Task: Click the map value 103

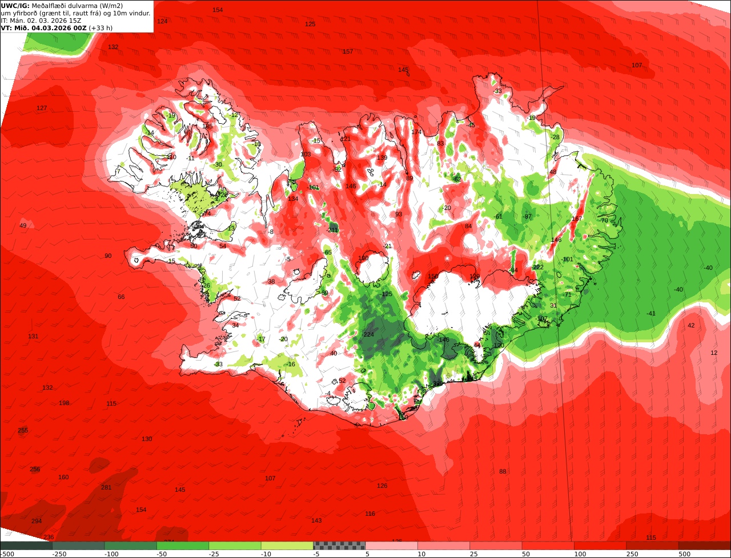Action: tap(306, 154)
